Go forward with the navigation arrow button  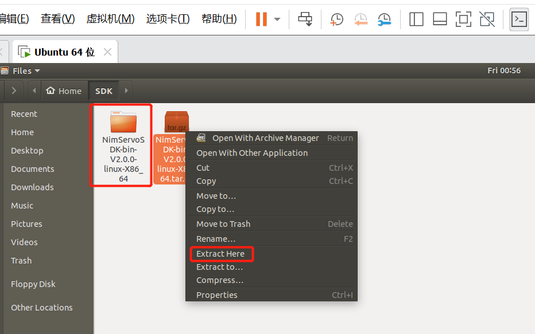pyautogui.click(x=14, y=91)
